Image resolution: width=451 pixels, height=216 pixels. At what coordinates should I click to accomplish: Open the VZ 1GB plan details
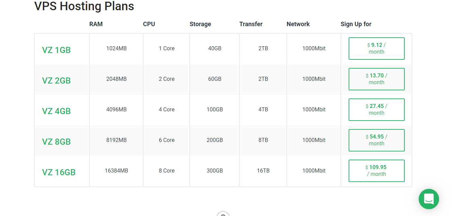[x=56, y=50]
